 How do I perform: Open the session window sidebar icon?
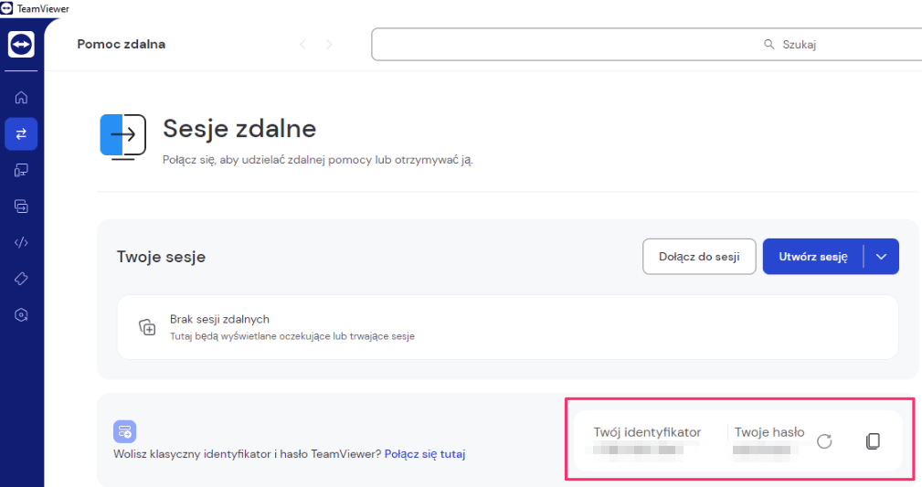pos(21,206)
